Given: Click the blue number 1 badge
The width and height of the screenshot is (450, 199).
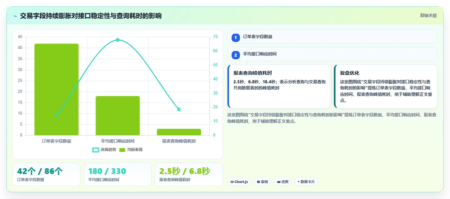Looking at the screenshot, I should click(x=235, y=37).
